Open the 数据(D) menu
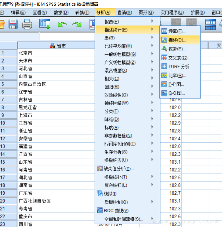Viewport: 222px width, 227px height. [x=61, y=12]
